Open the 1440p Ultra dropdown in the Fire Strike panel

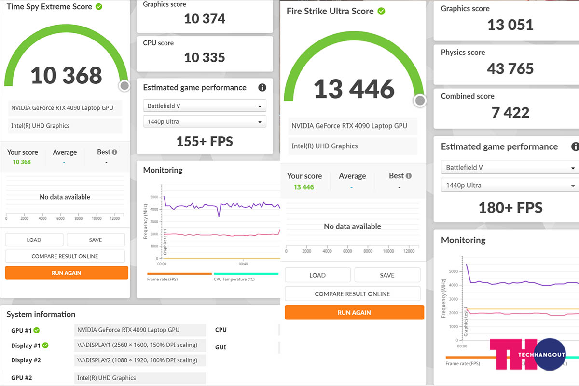510,186
